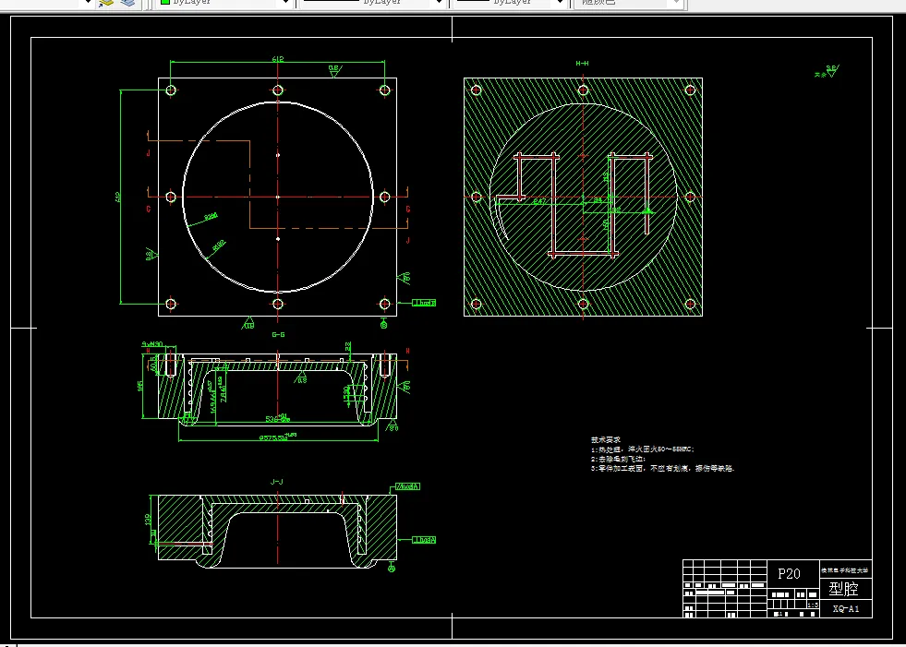Select the 'J-J' section view title
Viewport: 906px width, 647px height.
[277, 481]
